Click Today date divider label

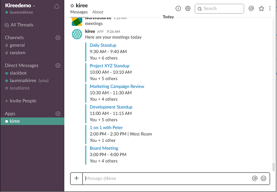[168, 17]
